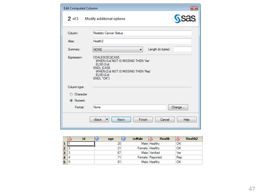Click the age cell with value 21
Image resolution: width=259 pixels, height=194 pixels.
(108, 148)
